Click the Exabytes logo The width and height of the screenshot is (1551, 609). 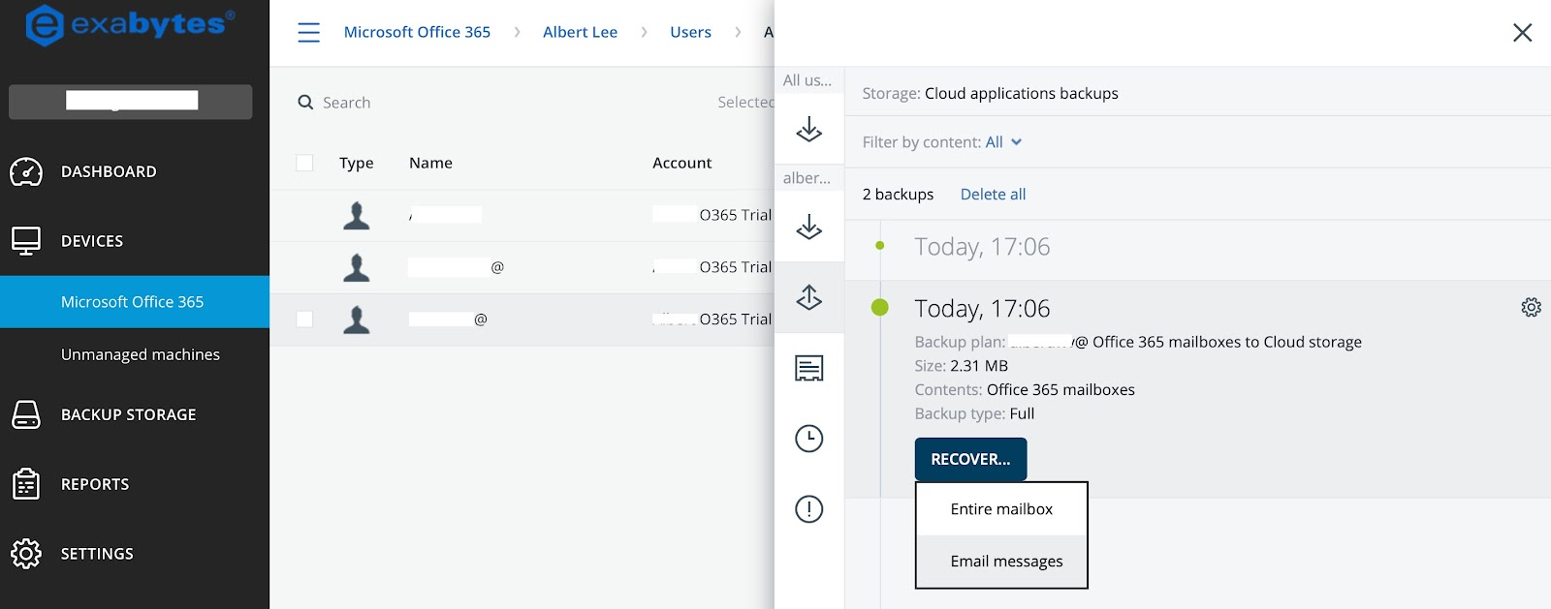tap(130, 25)
